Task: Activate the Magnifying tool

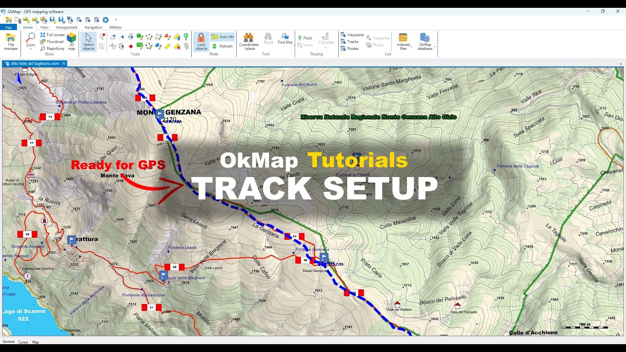Action: point(52,48)
